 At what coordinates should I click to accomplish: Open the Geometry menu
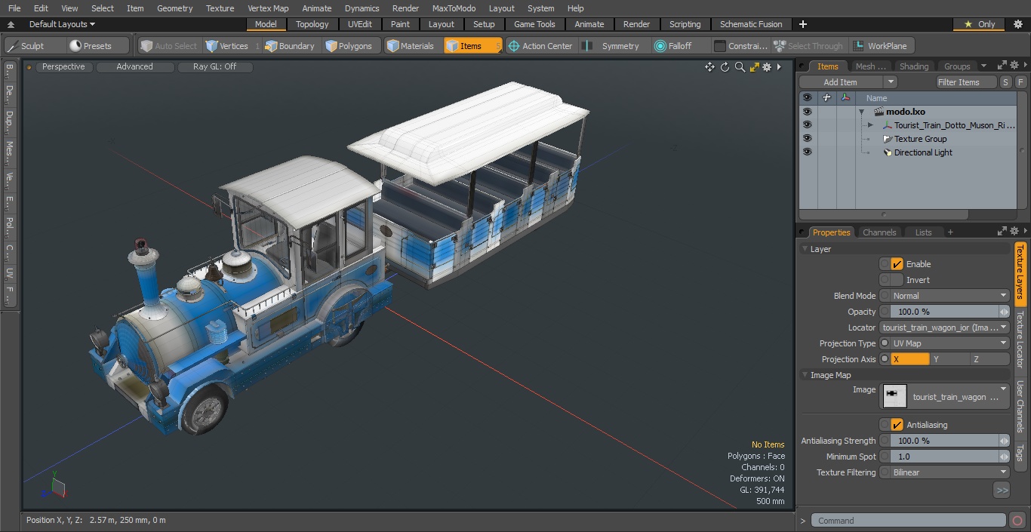point(175,8)
